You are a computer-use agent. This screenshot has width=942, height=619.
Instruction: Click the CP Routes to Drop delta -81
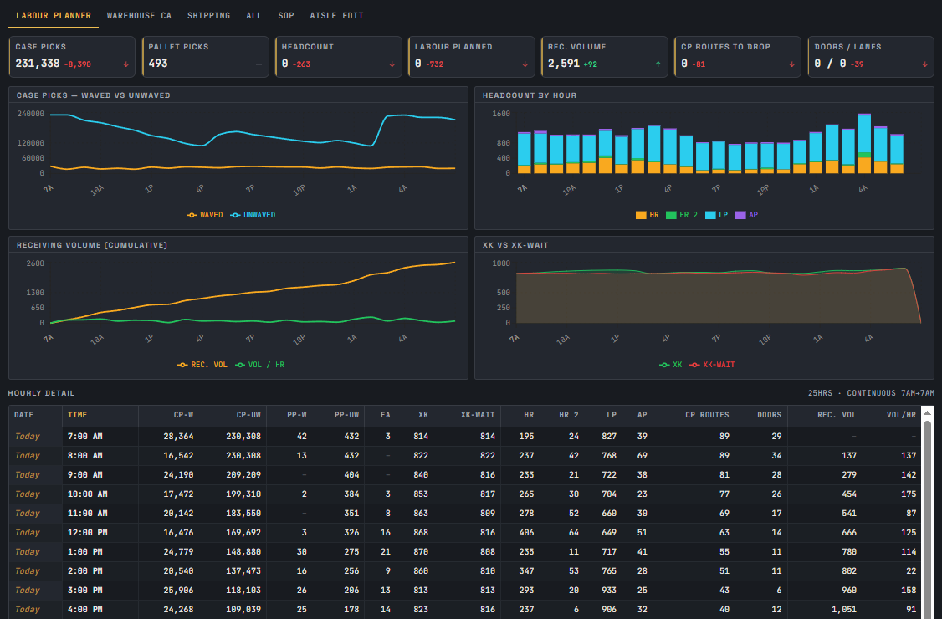[698, 64]
